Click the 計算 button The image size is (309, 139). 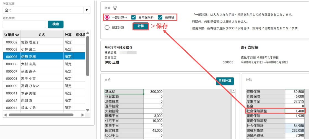(x=141, y=26)
